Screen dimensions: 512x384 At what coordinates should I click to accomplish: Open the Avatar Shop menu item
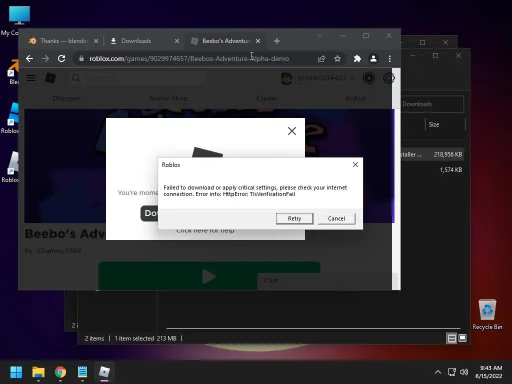[168, 98]
